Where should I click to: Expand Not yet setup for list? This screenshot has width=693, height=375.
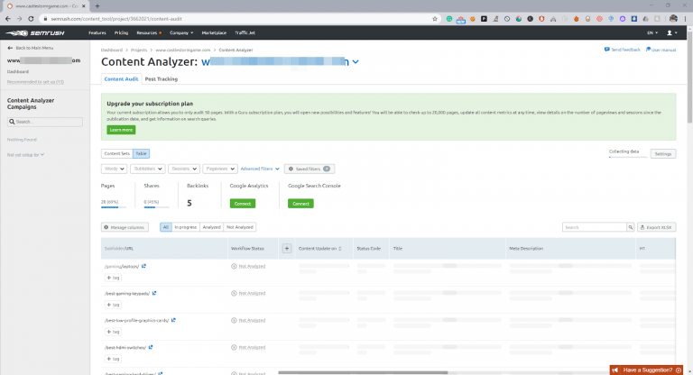(25, 154)
